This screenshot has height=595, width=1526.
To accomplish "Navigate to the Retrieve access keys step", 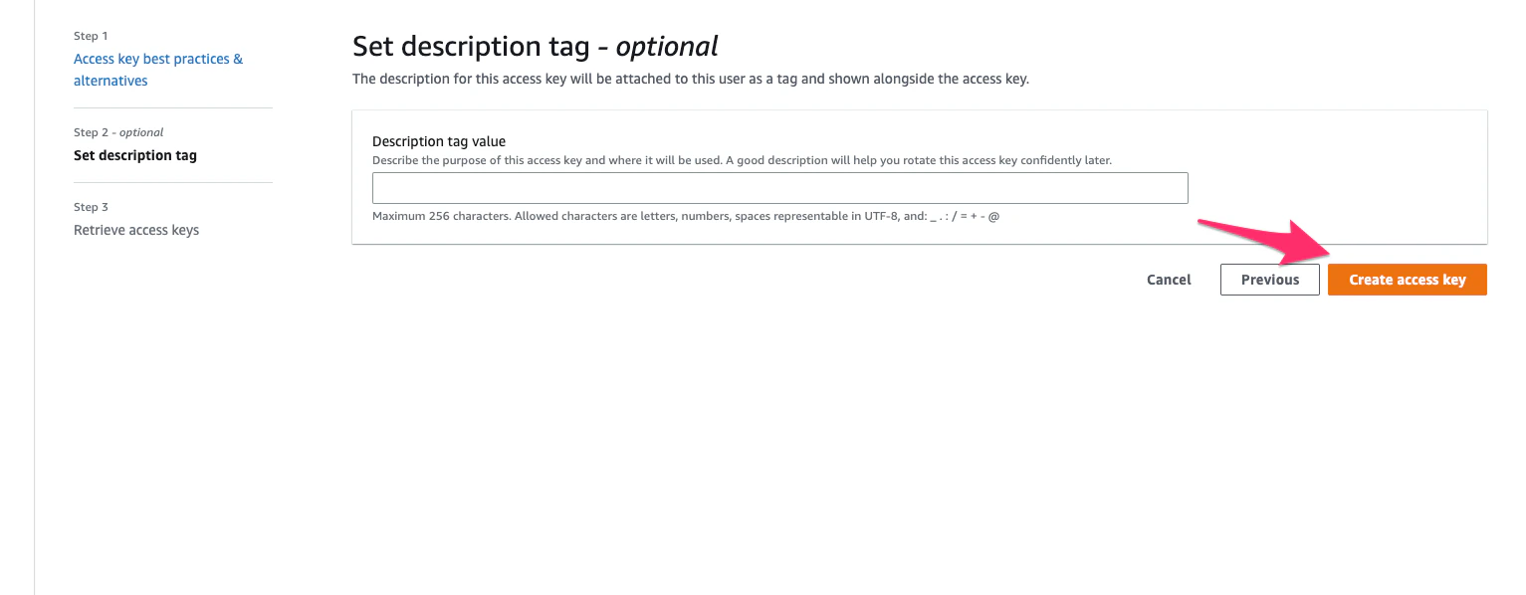I will click(136, 230).
